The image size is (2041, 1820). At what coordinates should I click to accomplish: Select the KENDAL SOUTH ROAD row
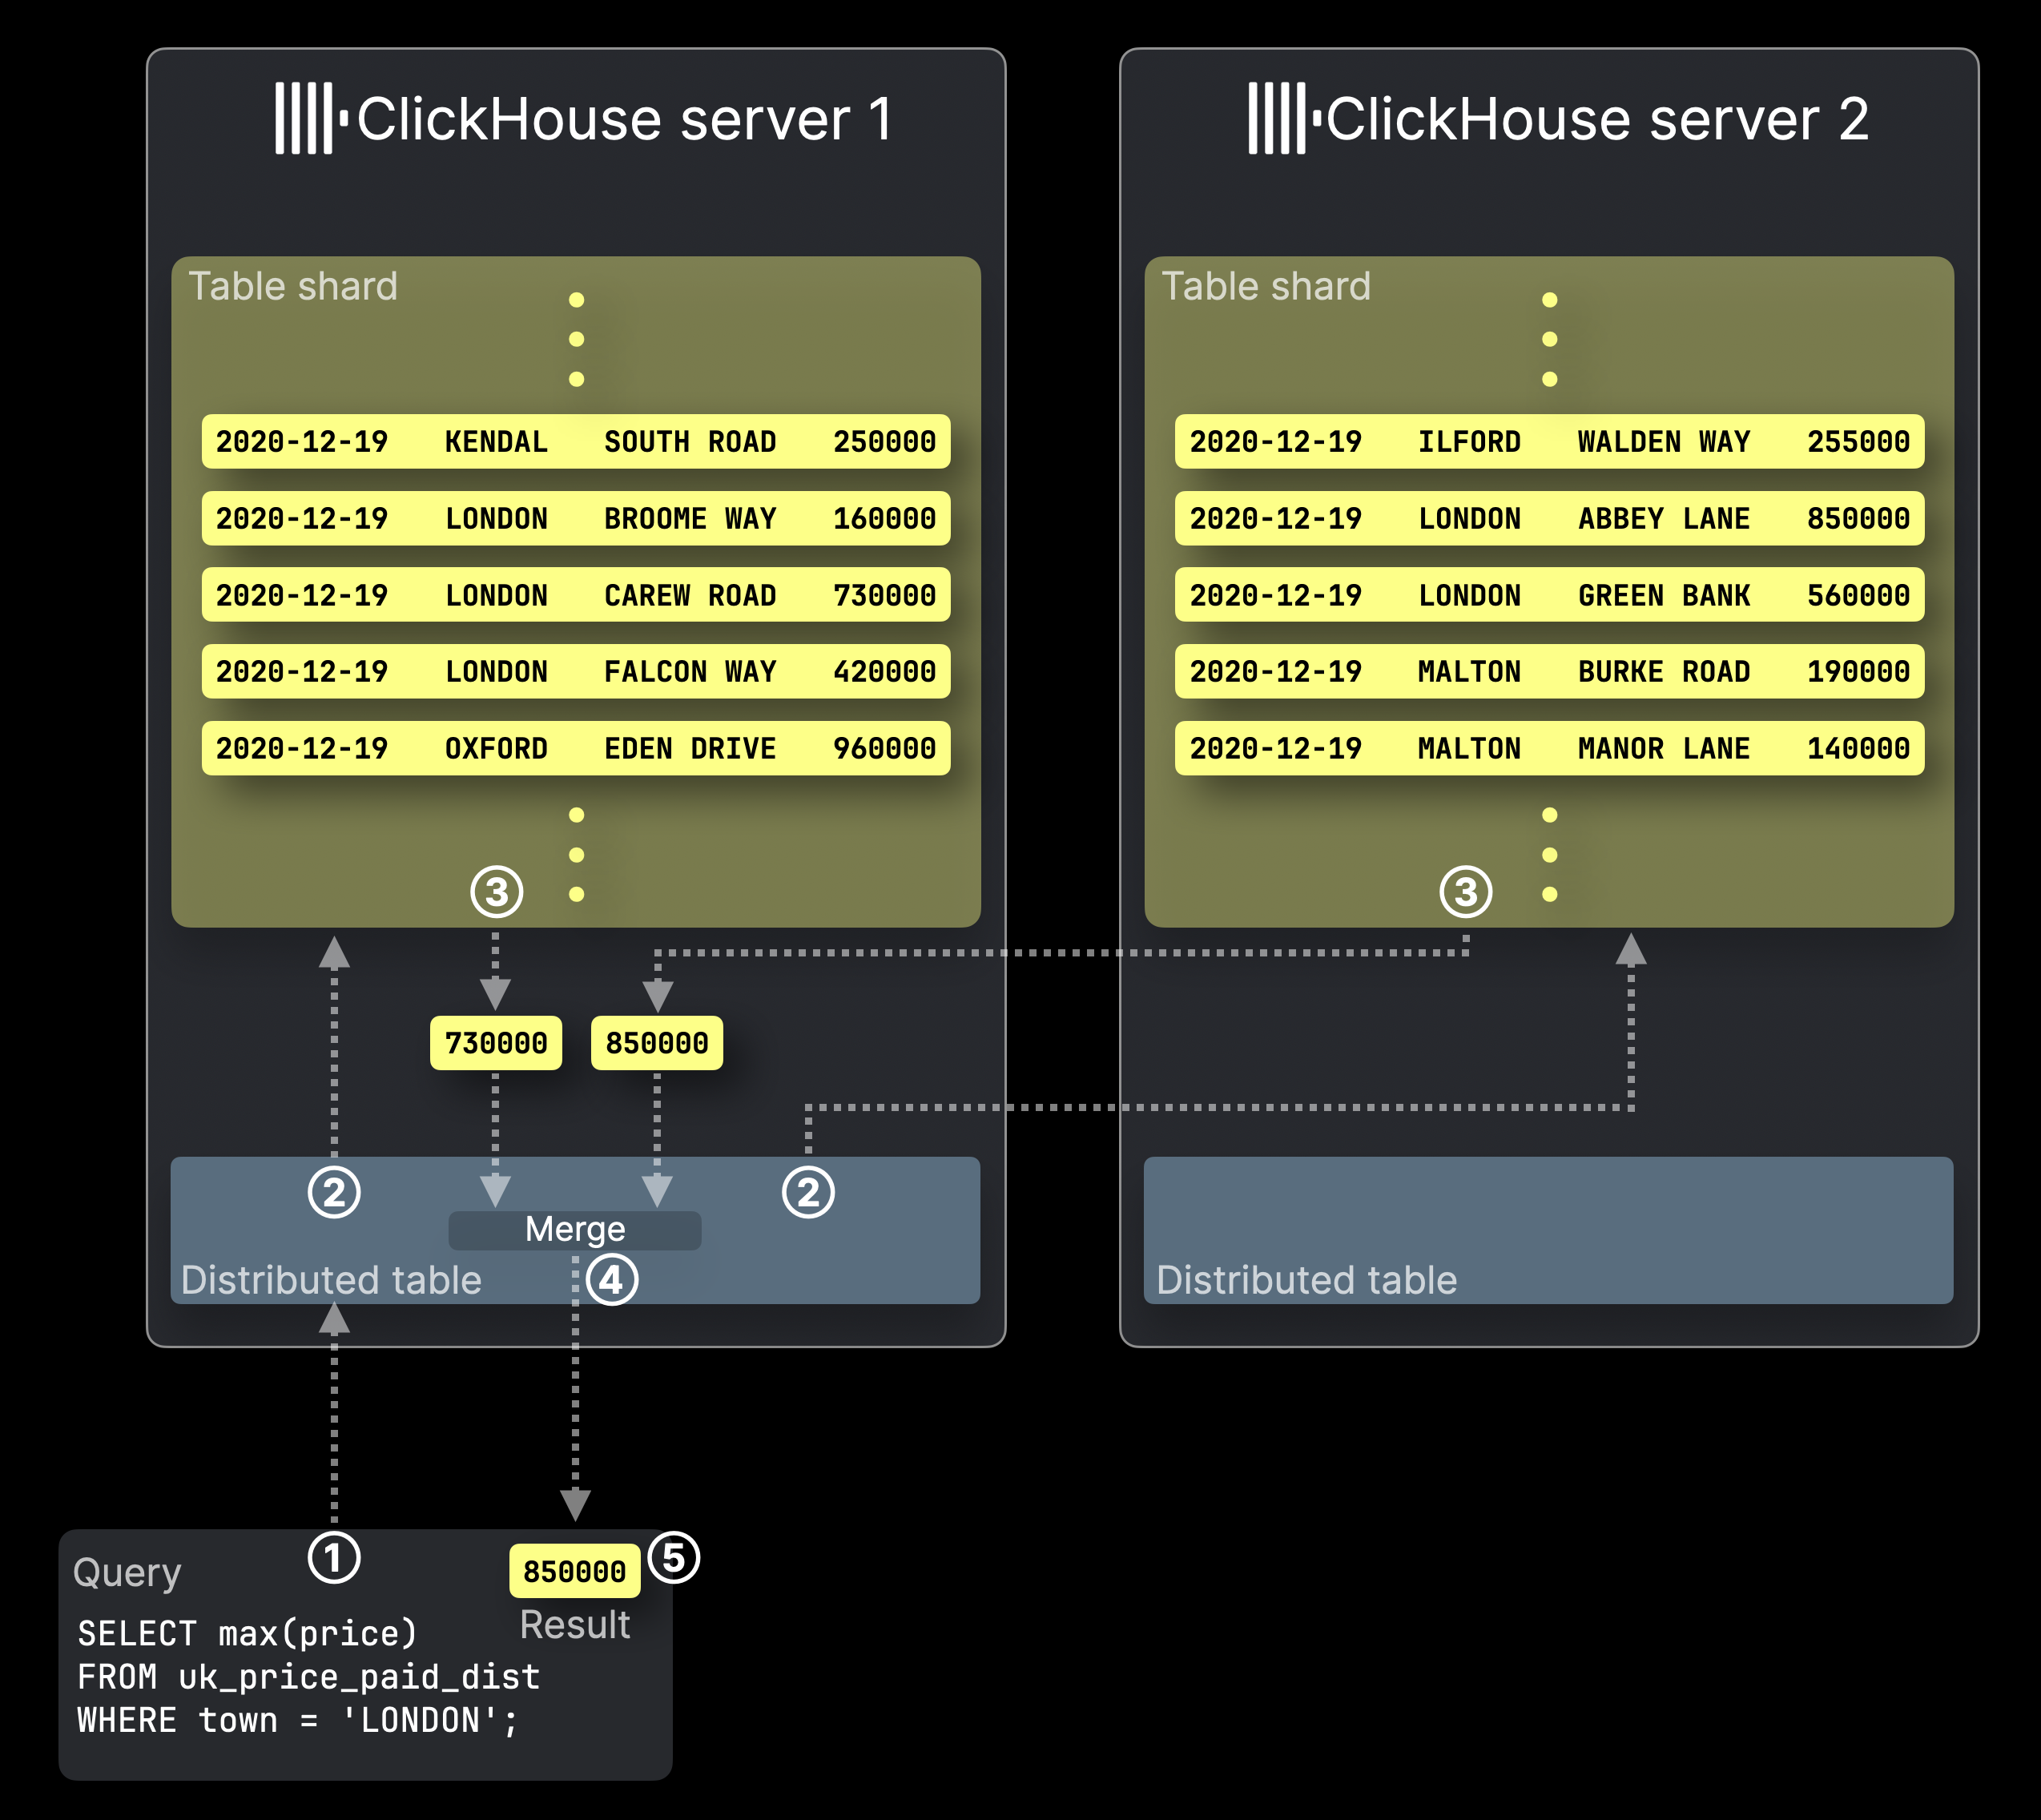coord(576,441)
